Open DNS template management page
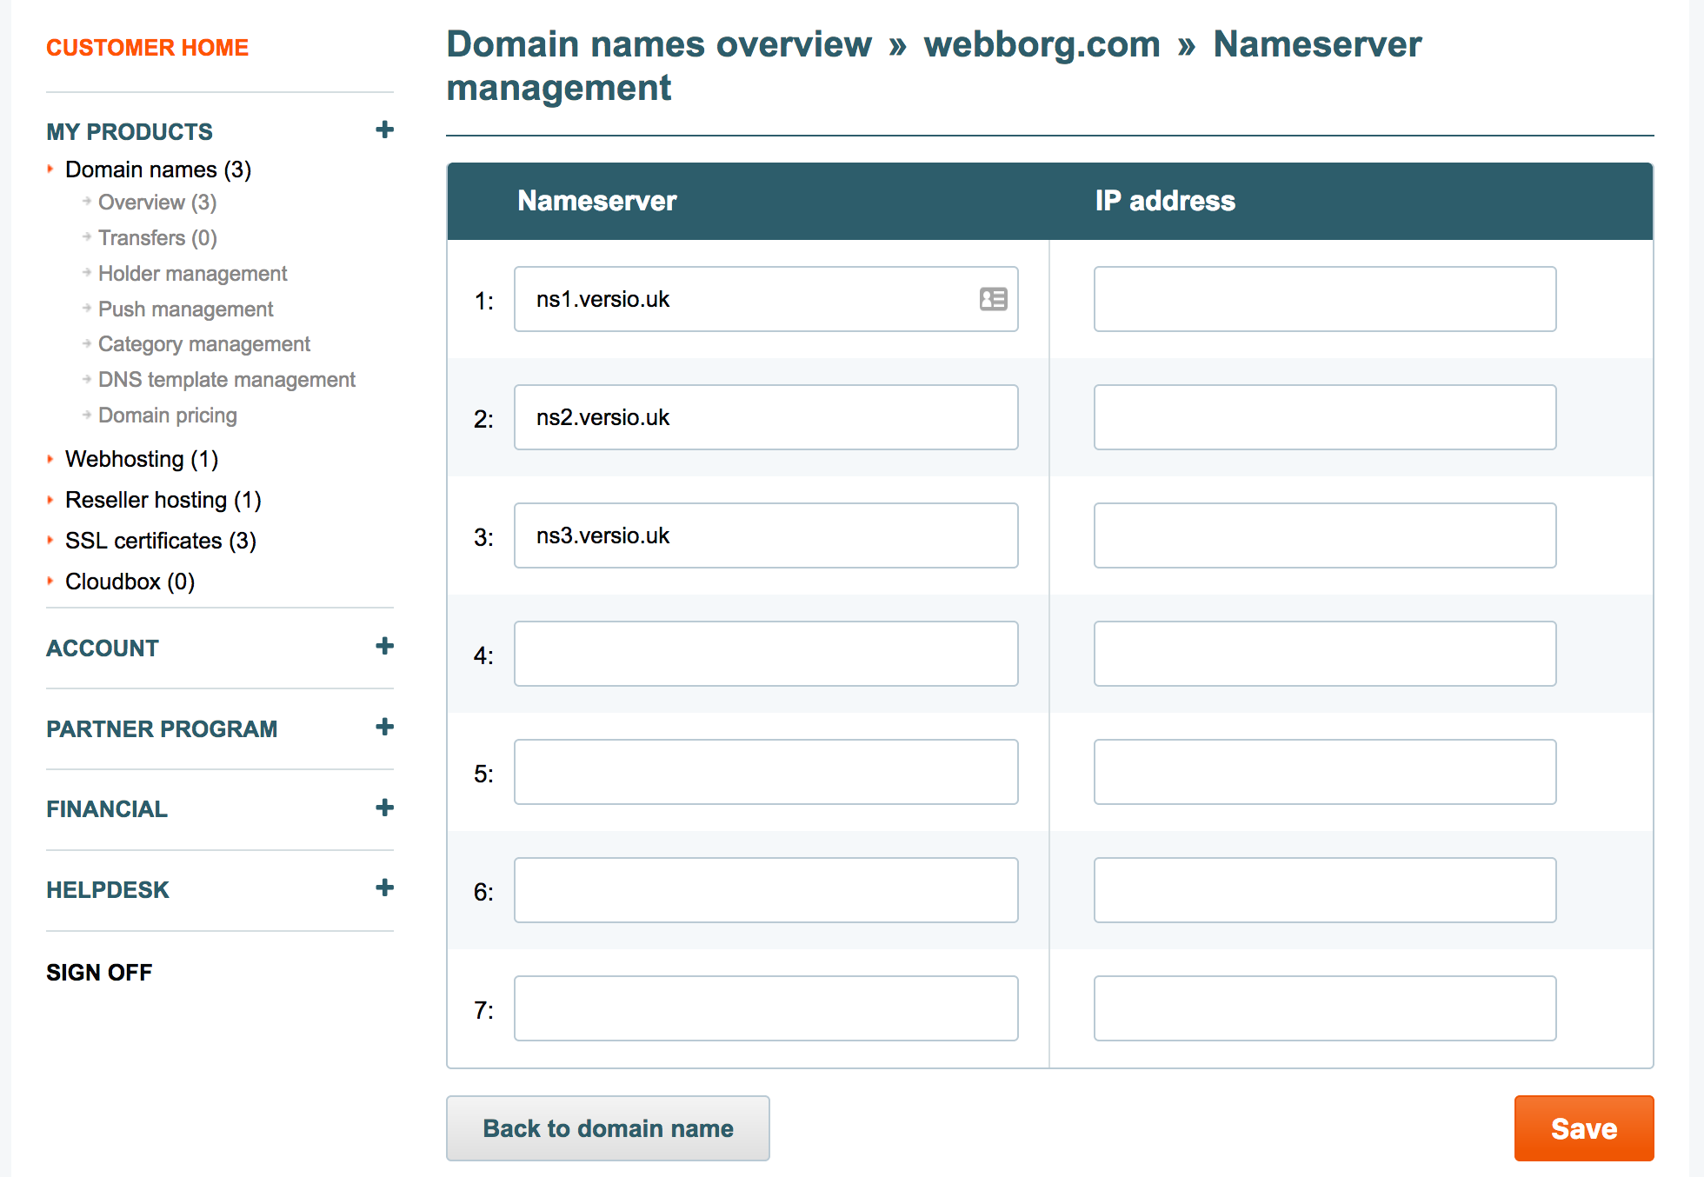Image resolution: width=1704 pixels, height=1177 pixels. [x=226, y=380]
